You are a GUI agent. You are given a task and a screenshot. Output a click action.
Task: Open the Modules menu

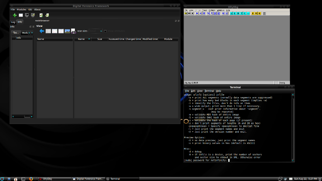pyautogui.click(x=21, y=10)
